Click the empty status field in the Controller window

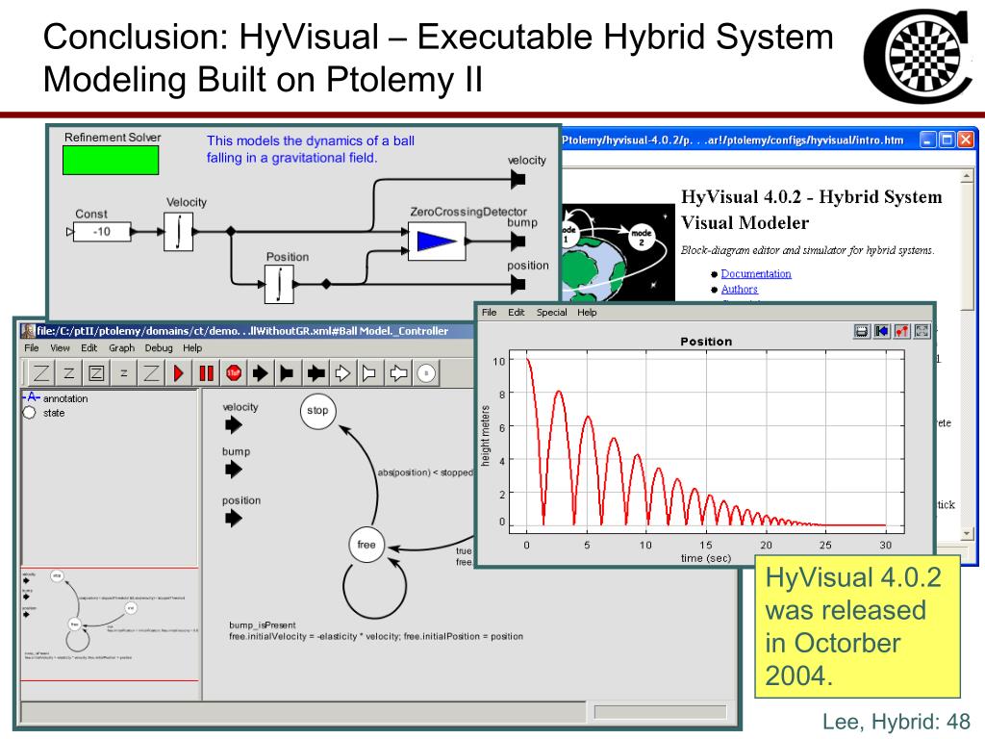coord(303,713)
